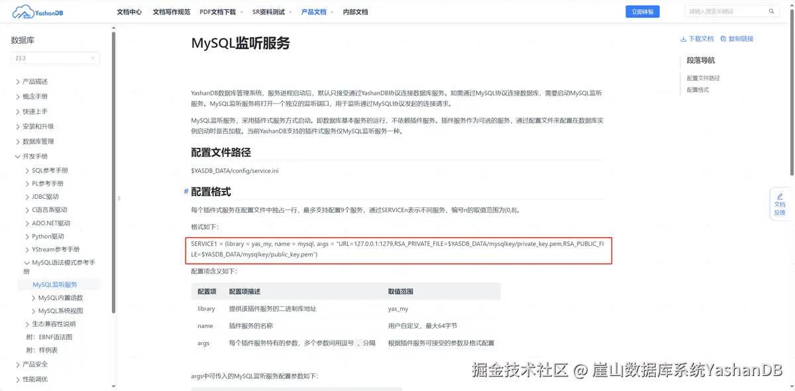Click the 立即体验 button
The image size is (795, 391).
(x=643, y=11)
